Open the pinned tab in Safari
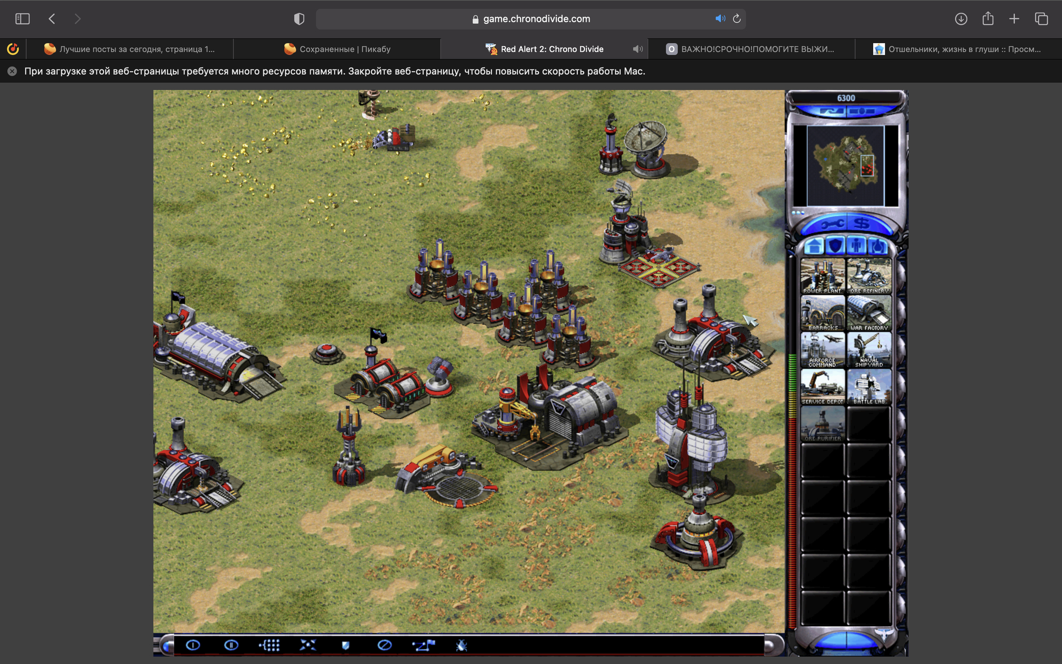 point(13,49)
